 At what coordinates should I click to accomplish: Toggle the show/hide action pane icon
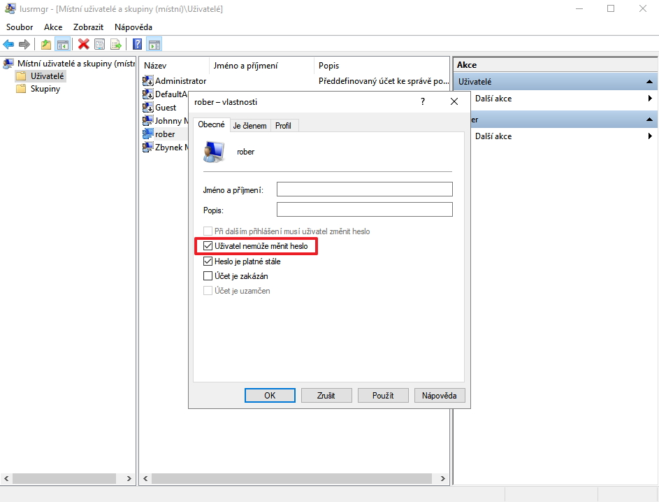tap(154, 44)
